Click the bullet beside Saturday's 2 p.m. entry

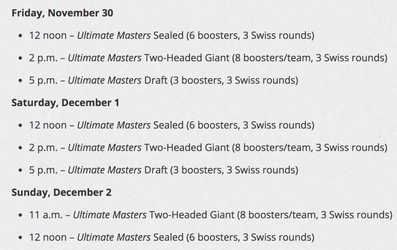coord(21,148)
